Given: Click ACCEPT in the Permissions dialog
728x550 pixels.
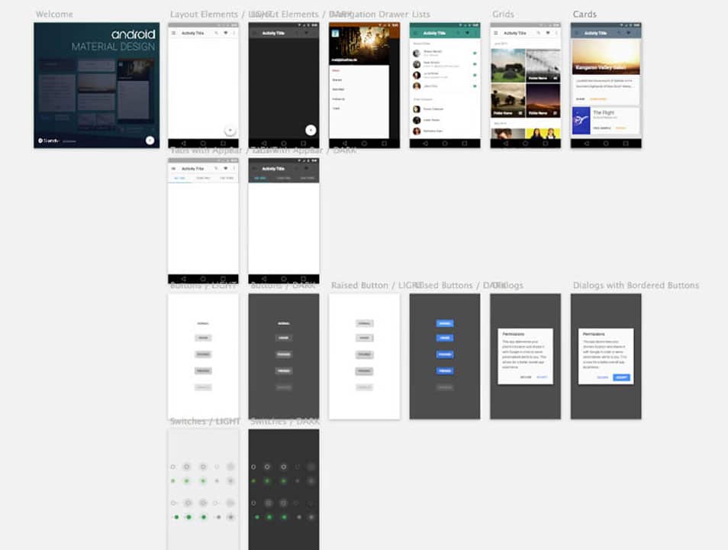Looking at the screenshot, I should (542, 377).
